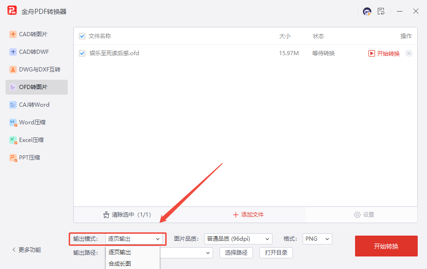
Task: Click the Word压缩 sidebar icon
Action: [x=13, y=122]
